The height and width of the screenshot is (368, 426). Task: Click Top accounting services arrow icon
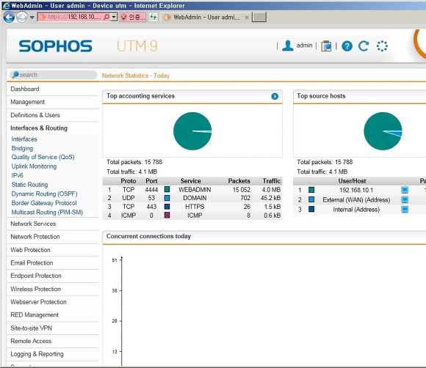[x=275, y=96]
